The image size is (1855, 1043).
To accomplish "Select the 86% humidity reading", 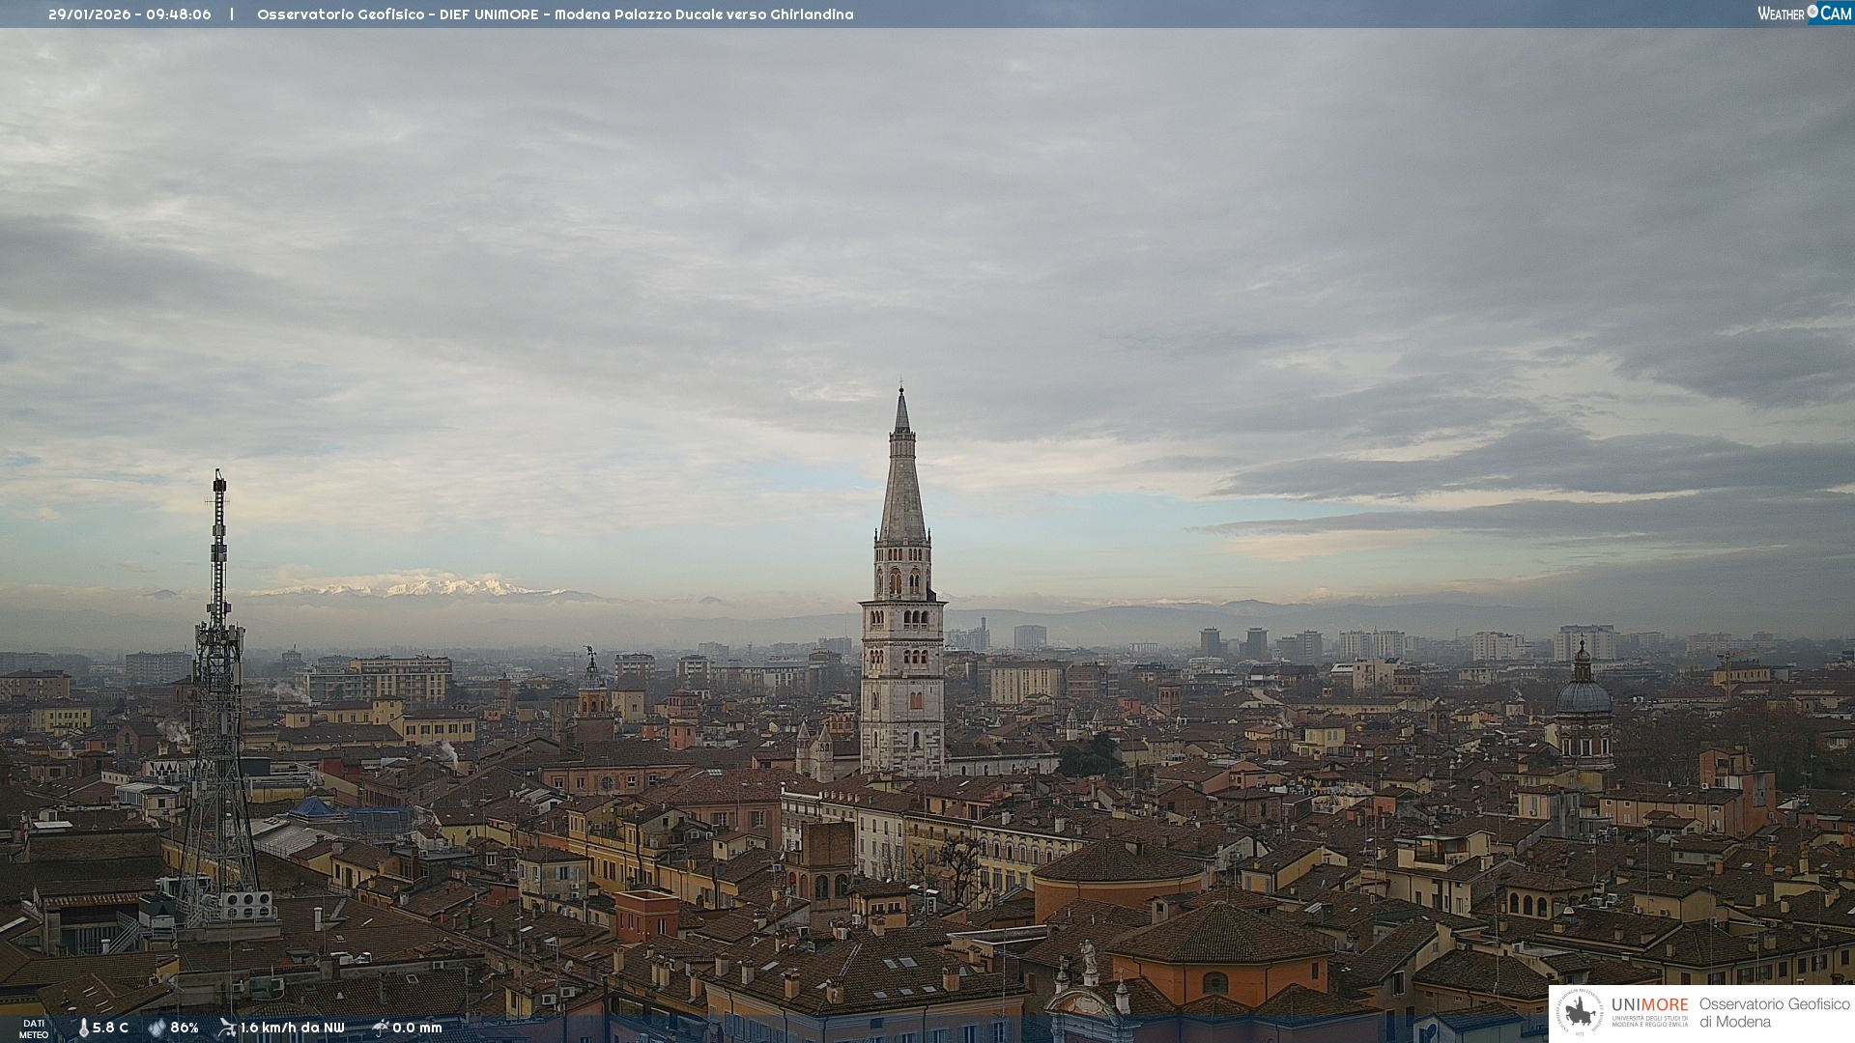I will 185,1028.
